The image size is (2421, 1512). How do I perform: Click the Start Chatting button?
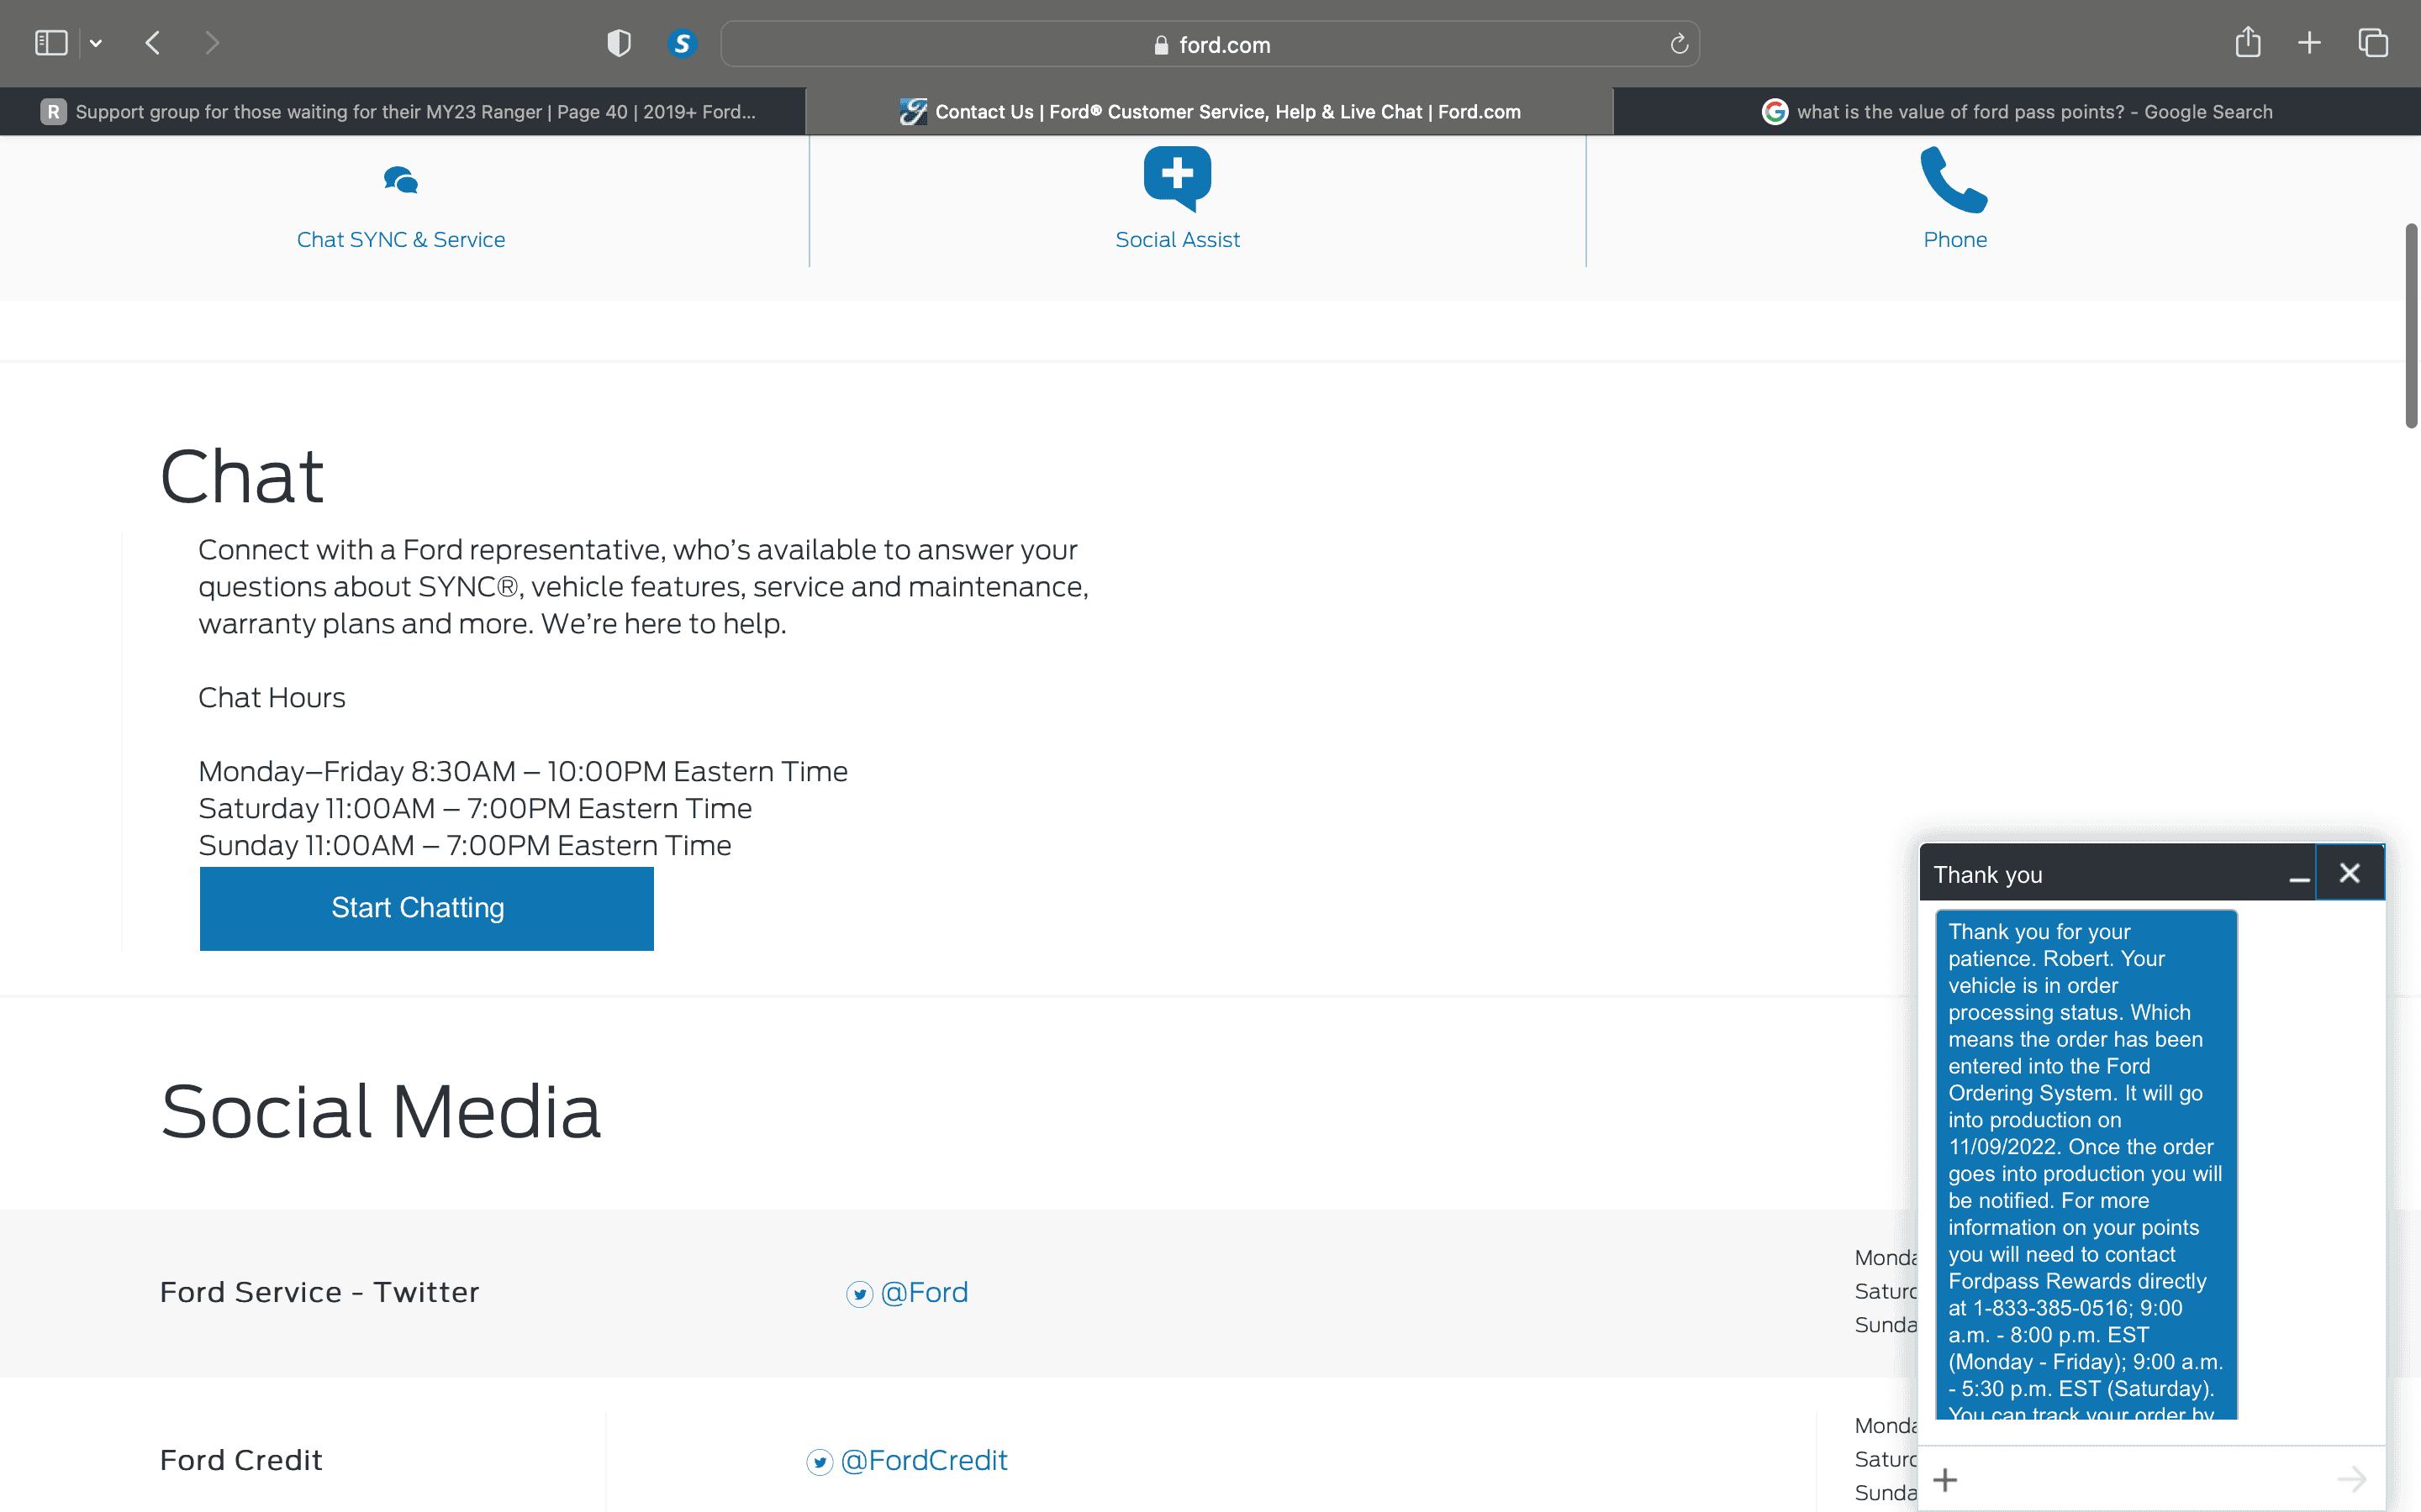[427, 908]
